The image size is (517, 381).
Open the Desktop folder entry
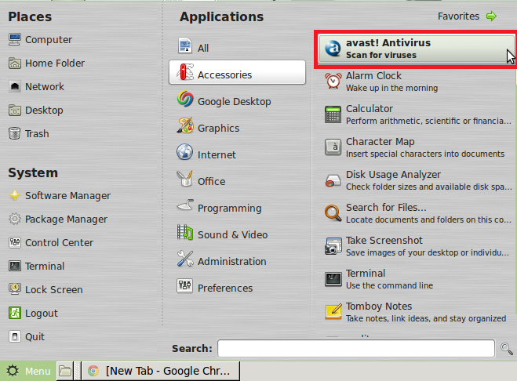point(35,110)
